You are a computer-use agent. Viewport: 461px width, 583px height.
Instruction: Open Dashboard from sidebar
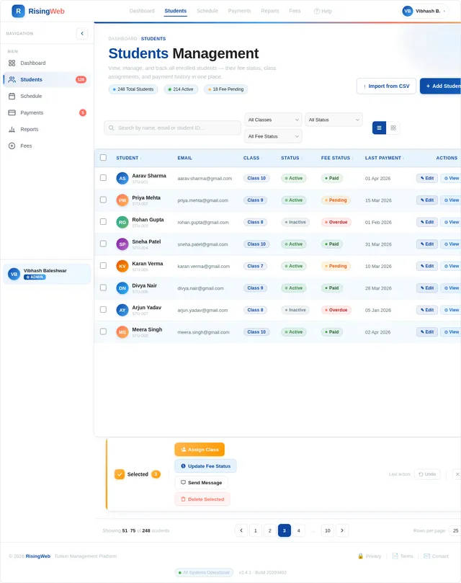coord(32,63)
